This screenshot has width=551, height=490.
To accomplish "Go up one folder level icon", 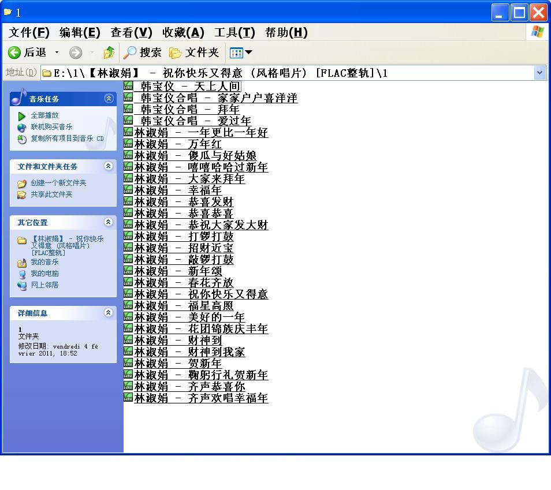I will point(109,53).
